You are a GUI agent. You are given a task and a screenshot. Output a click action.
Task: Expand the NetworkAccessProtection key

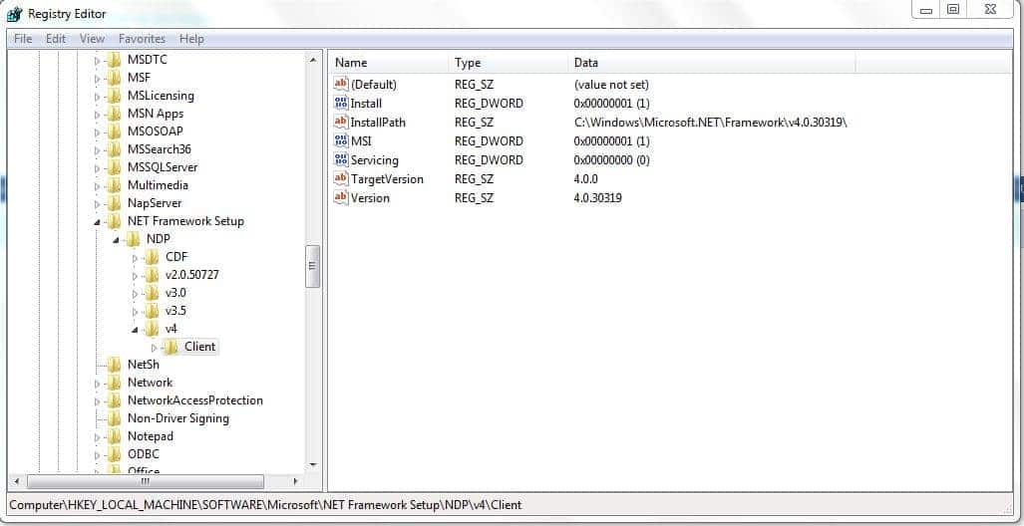(98, 401)
